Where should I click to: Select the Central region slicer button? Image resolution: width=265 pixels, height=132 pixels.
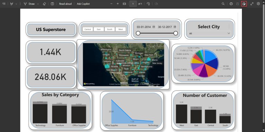[88, 29]
